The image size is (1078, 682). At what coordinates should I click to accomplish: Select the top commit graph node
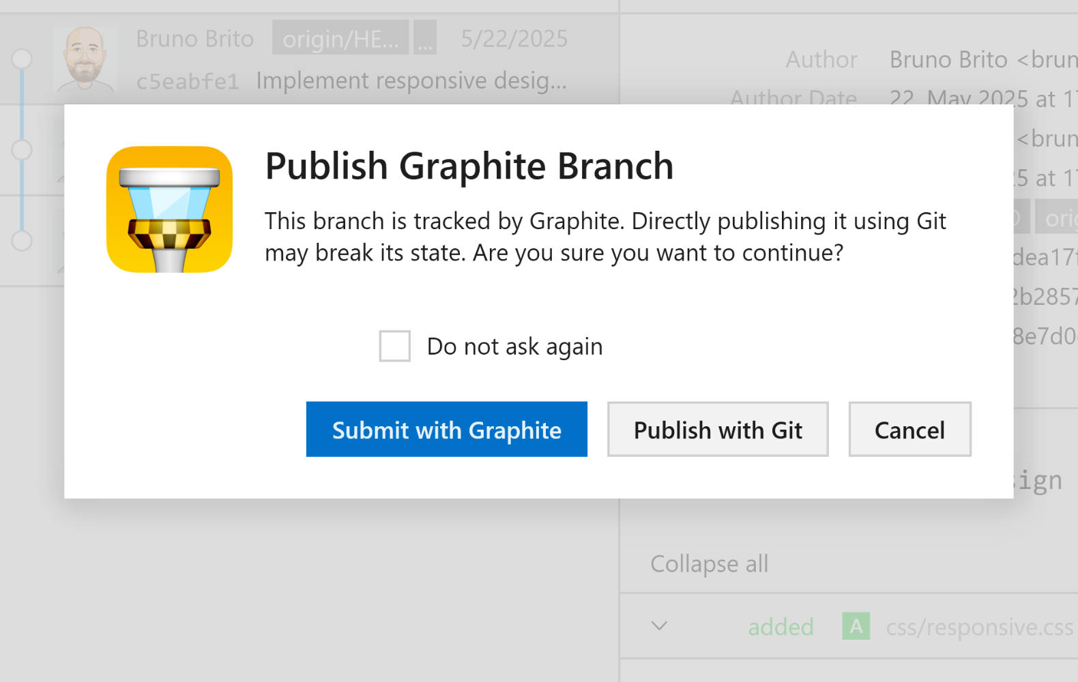pos(22,59)
